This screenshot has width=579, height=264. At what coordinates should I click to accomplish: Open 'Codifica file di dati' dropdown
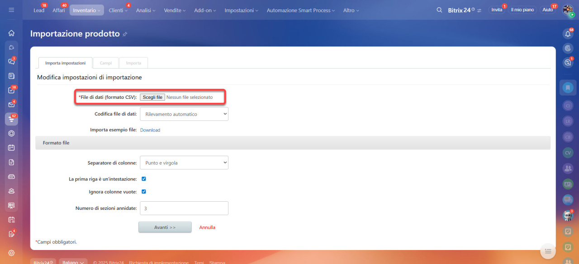click(184, 114)
